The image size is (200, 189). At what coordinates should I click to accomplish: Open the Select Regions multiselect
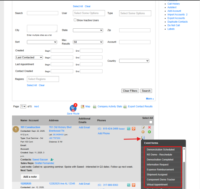point(43,79)
